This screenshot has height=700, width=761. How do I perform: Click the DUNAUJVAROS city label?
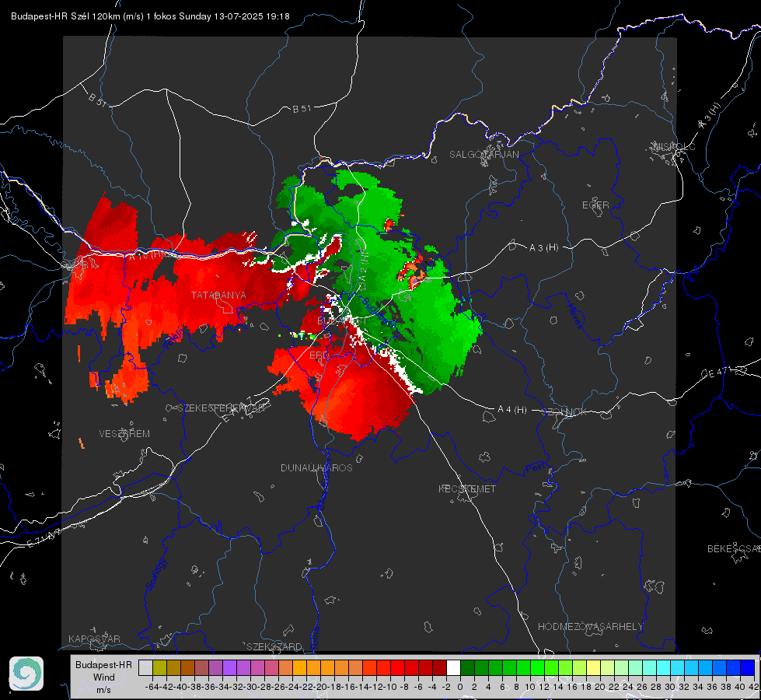click(316, 467)
